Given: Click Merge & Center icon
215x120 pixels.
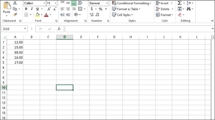Looking at the screenshot, I should point(80,9).
